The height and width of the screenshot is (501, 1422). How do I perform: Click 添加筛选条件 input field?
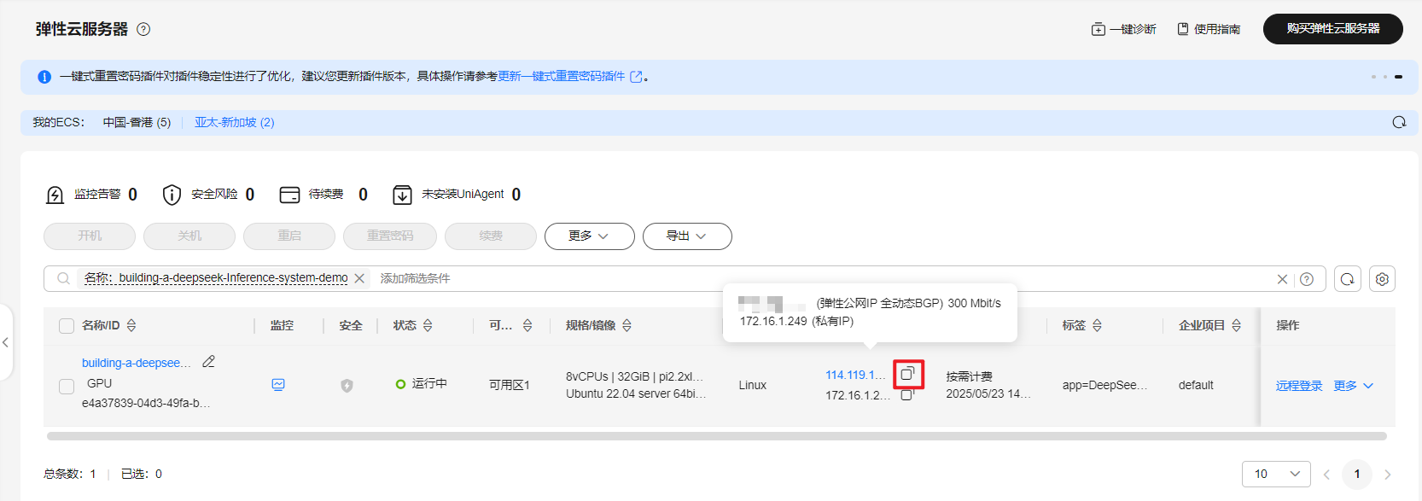[415, 278]
